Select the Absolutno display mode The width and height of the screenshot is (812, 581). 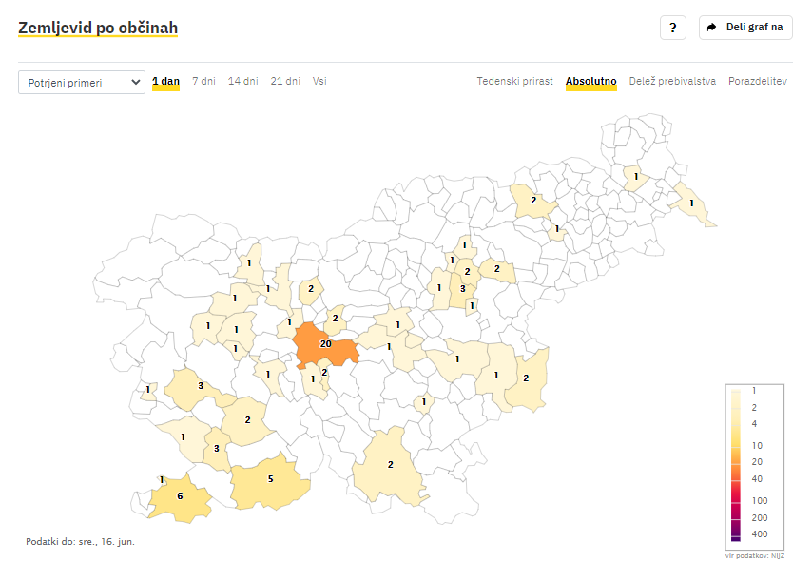click(590, 81)
